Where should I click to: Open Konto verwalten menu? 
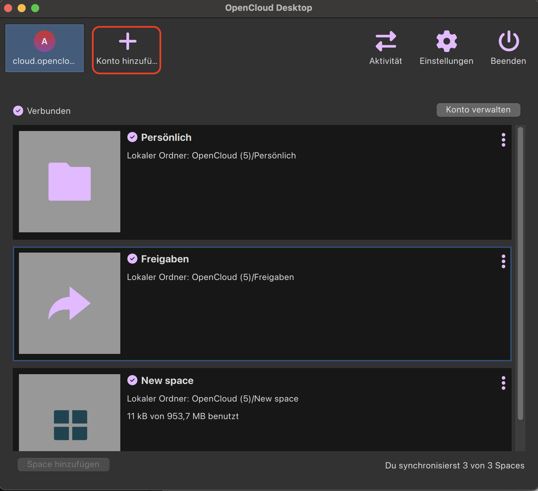click(478, 110)
